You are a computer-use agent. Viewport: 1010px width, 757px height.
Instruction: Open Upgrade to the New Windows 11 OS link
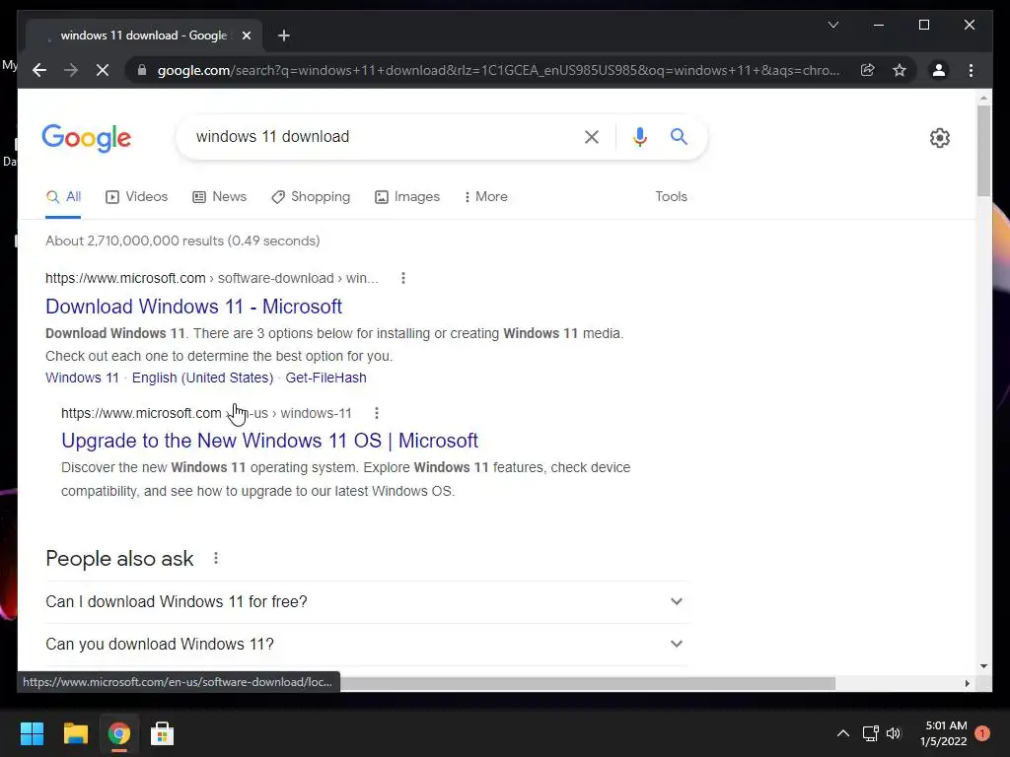[269, 441]
